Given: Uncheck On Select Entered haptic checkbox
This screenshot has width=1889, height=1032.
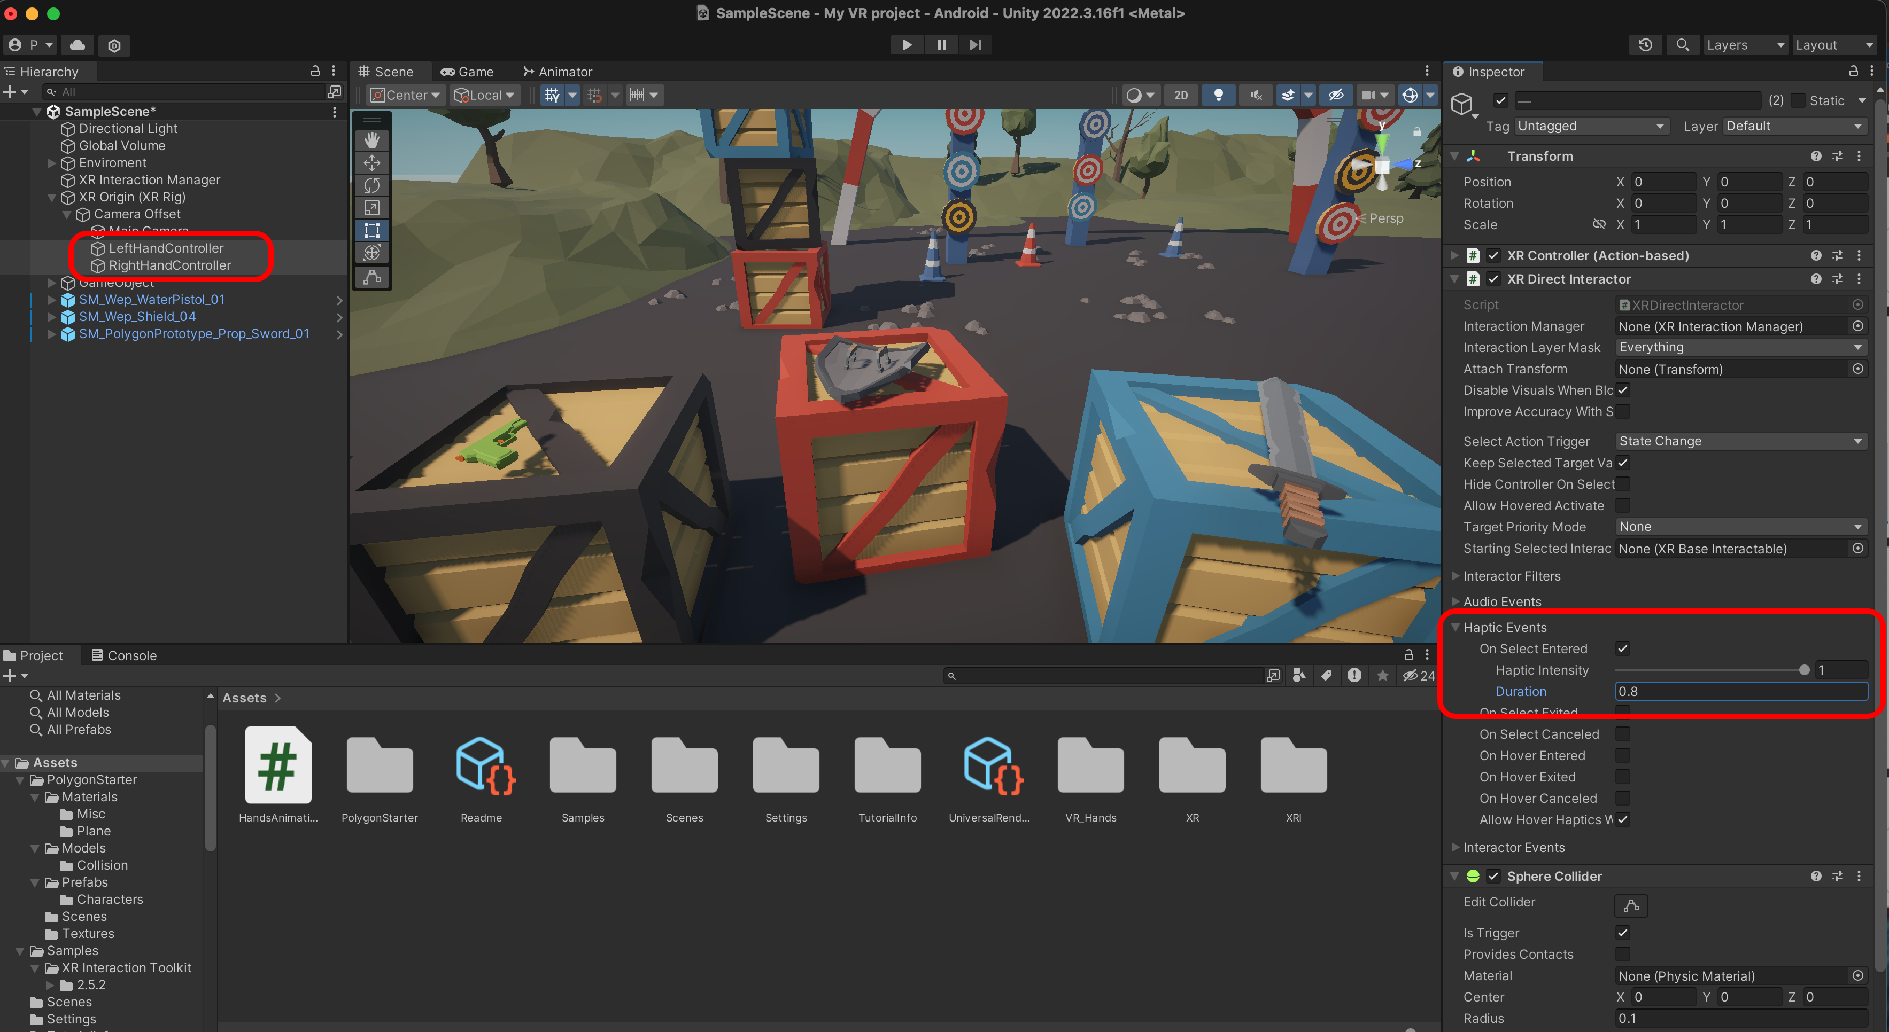Looking at the screenshot, I should coord(1622,648).
